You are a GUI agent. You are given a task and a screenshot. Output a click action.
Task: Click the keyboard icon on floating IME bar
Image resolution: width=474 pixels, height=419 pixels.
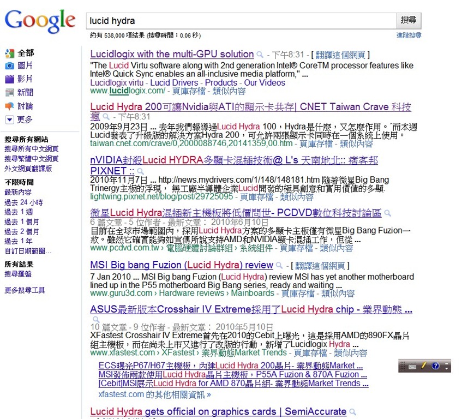coord(412,367)
